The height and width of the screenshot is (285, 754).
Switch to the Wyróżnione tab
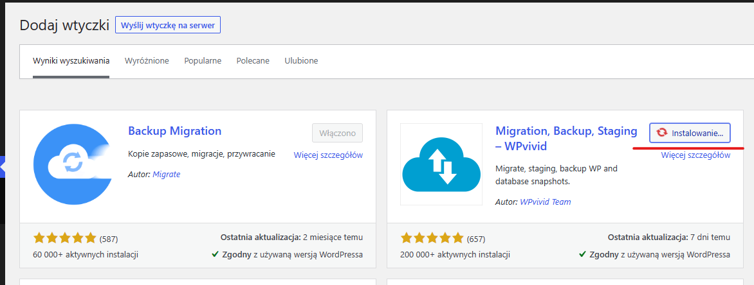pyautogui.click(x=147, y=61)
